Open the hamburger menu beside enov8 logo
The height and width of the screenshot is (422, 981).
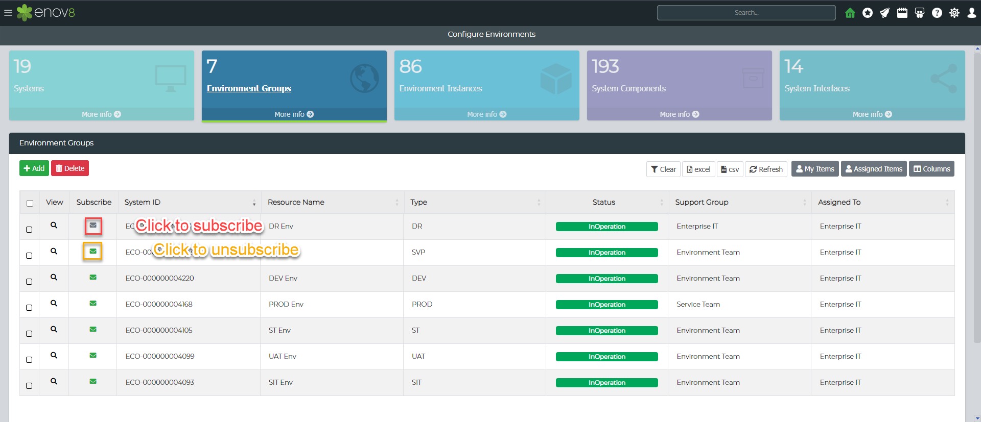pos(8,13)
